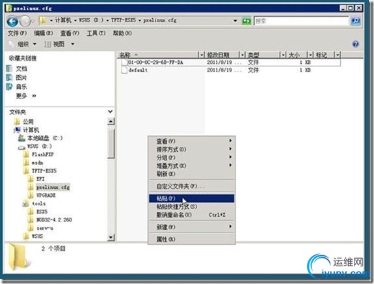Choose 粘贴(P) in context menu
Screen dimensions: 374x284
(x=191, y=198)
